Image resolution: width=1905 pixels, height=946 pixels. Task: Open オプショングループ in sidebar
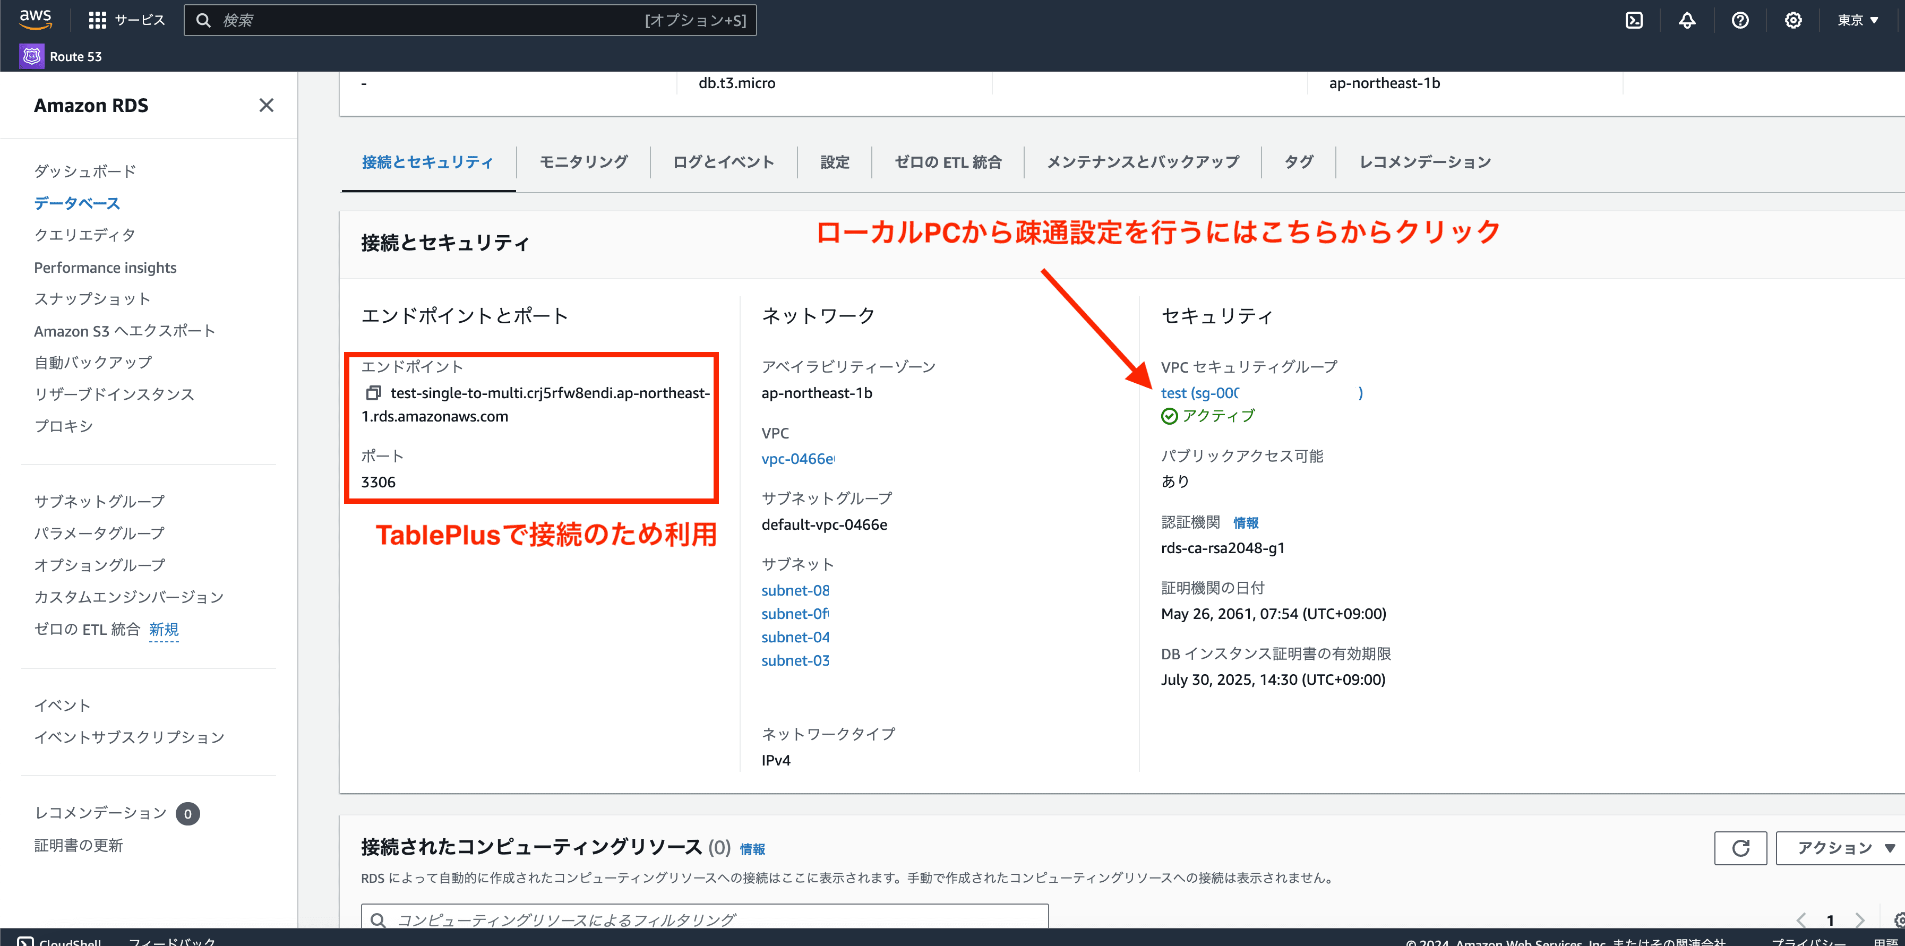(x=100, y=565)
